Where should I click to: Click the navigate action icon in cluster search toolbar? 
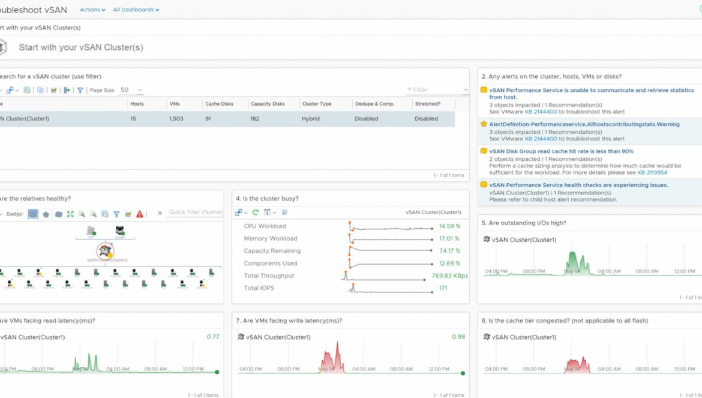tap(10, 90)
